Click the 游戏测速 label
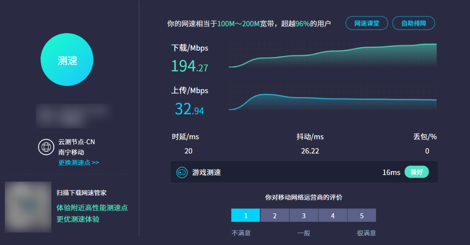The image size is (470, 245). pos(207,172)
